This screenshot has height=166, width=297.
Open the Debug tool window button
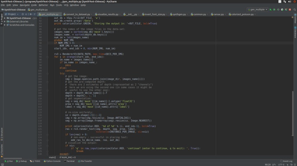point(21,161)
